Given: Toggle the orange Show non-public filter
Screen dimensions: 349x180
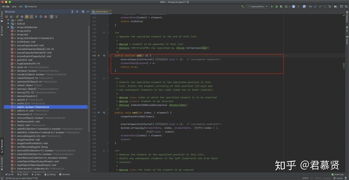Looking at the screenshot, I should 32,16.
